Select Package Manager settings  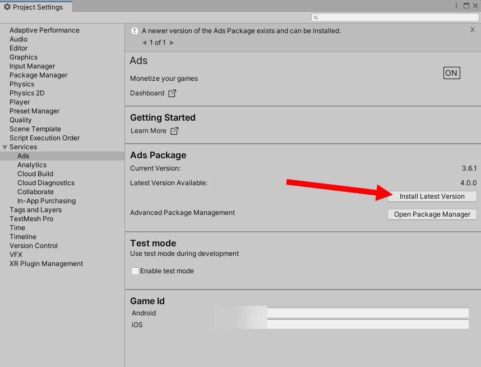click(38, 75)
